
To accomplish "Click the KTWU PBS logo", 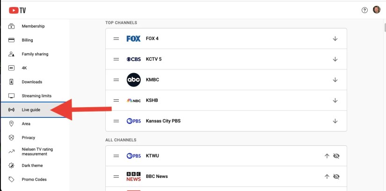I will click(134, 156).
